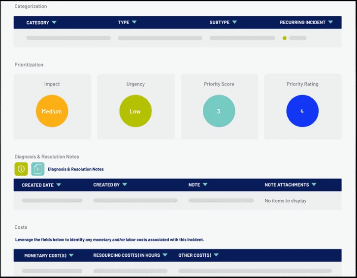Click the RECURRING INCIDENT column header
357x278 pixels.
[x=302, y=22]
